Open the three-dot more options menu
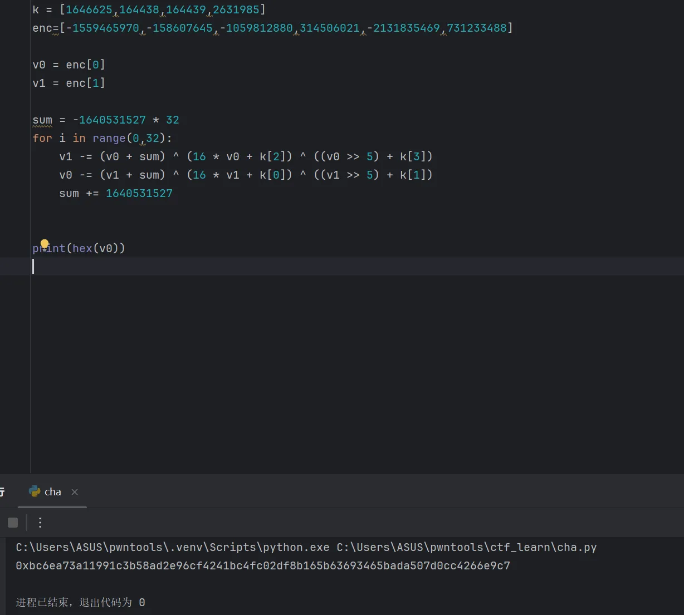Image resolution: width=684 pixels, height=615 pixels. click(x=40, y=522)
